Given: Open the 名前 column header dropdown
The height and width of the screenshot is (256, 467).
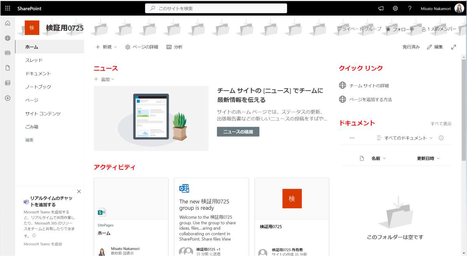Looking at the screenshot, I should (378, 158).
